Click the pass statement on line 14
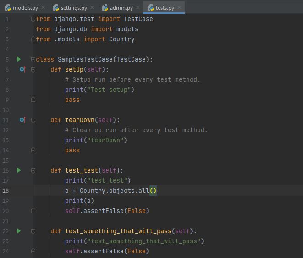 click(x=72, y=151)
